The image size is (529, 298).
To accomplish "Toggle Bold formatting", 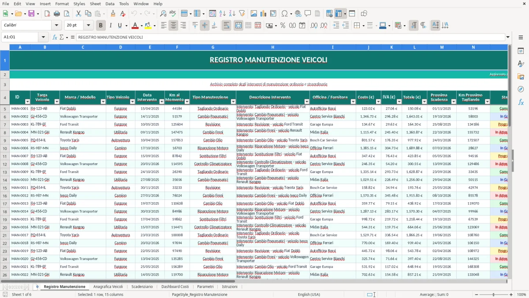I will click(101, 26).
